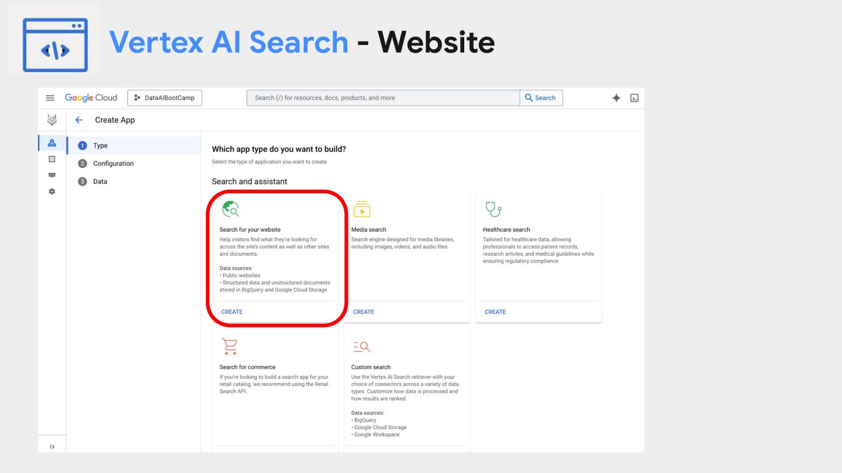This screenshot has width=842, height=473.
Task: Select the Apps icon in left sidebar
Action: point(52,143)
